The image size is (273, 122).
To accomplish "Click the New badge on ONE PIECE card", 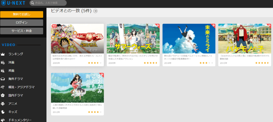I will [54, 26].
